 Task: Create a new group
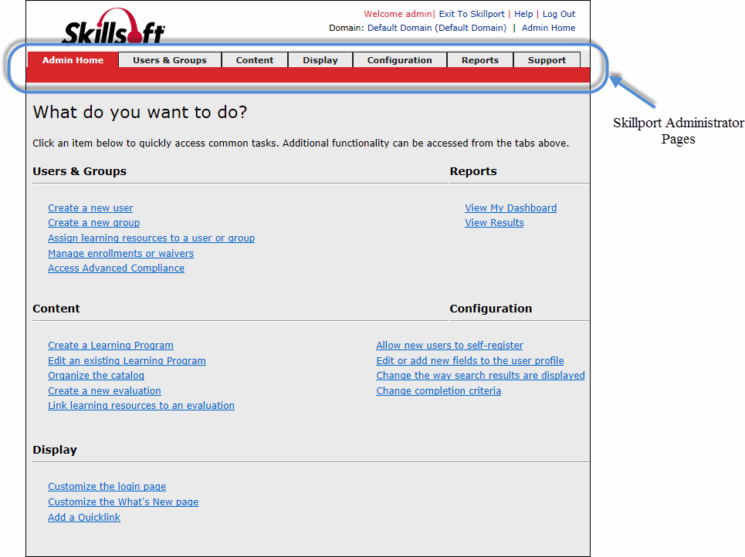click(93, 222)
